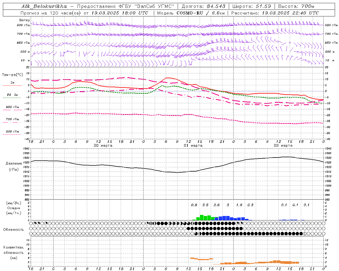Click 'Рассчитано: 19.03.2025 22:40 UTC' timestamp
Screen dimensions: 339x271
275,13
